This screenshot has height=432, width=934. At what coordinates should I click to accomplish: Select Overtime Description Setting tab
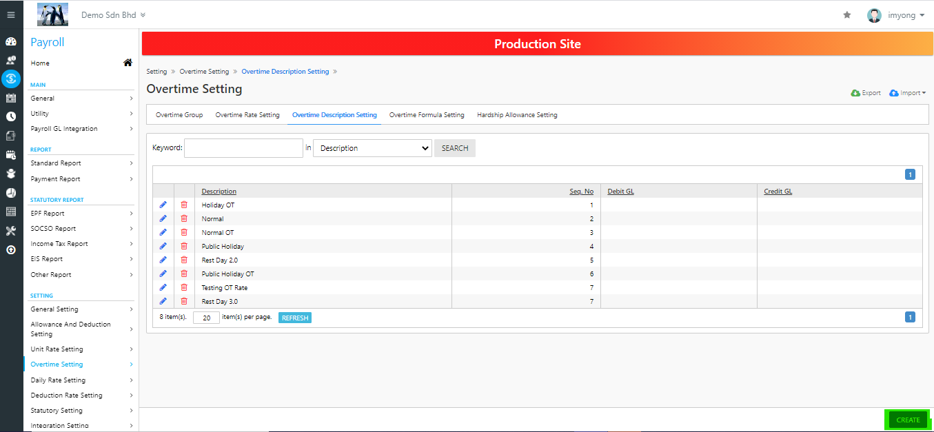tap(334, 115)
